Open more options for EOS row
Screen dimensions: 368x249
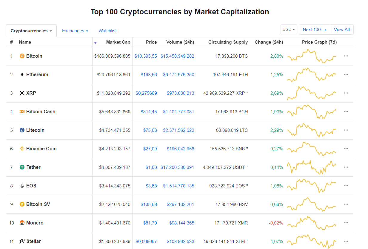point(346,186)
